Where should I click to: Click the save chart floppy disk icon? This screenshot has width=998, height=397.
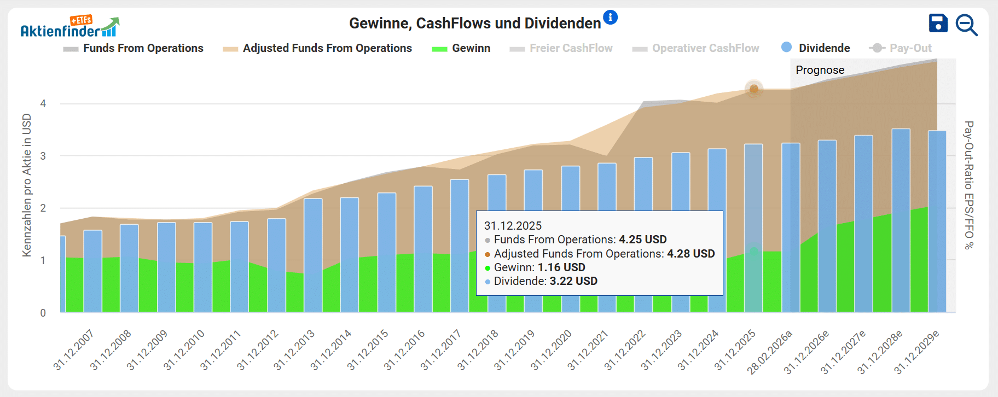tap(938, 24)
